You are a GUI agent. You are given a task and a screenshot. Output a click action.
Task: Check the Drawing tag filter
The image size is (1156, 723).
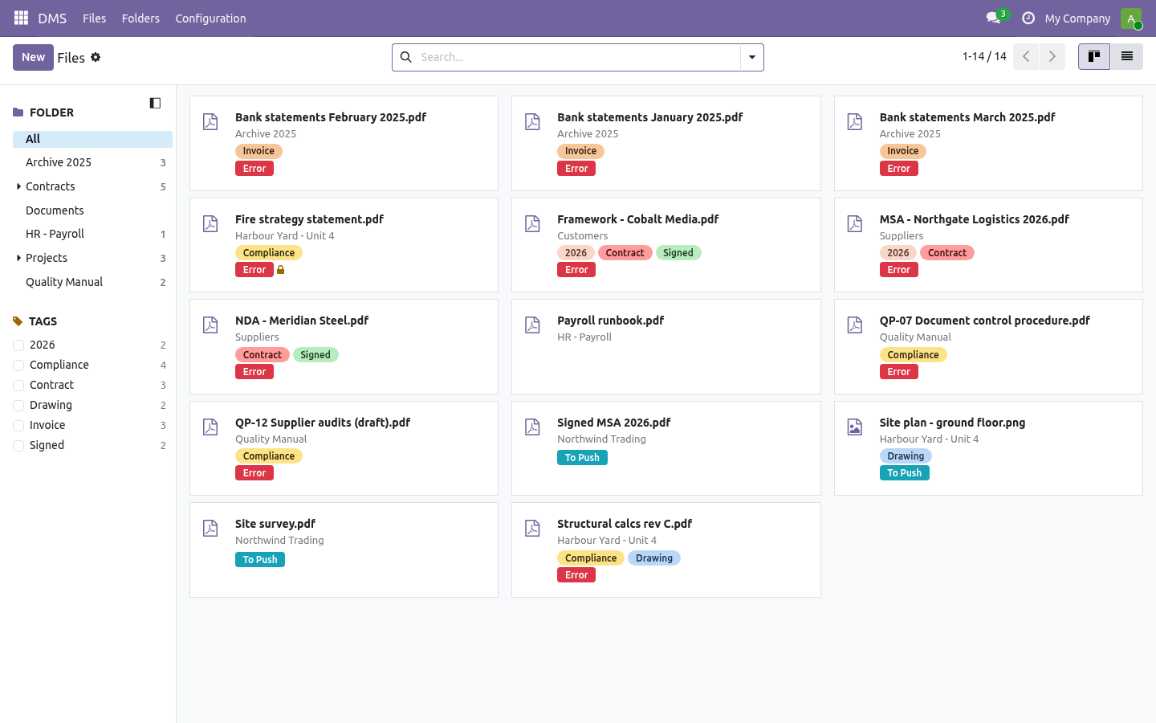click(18, 406)
